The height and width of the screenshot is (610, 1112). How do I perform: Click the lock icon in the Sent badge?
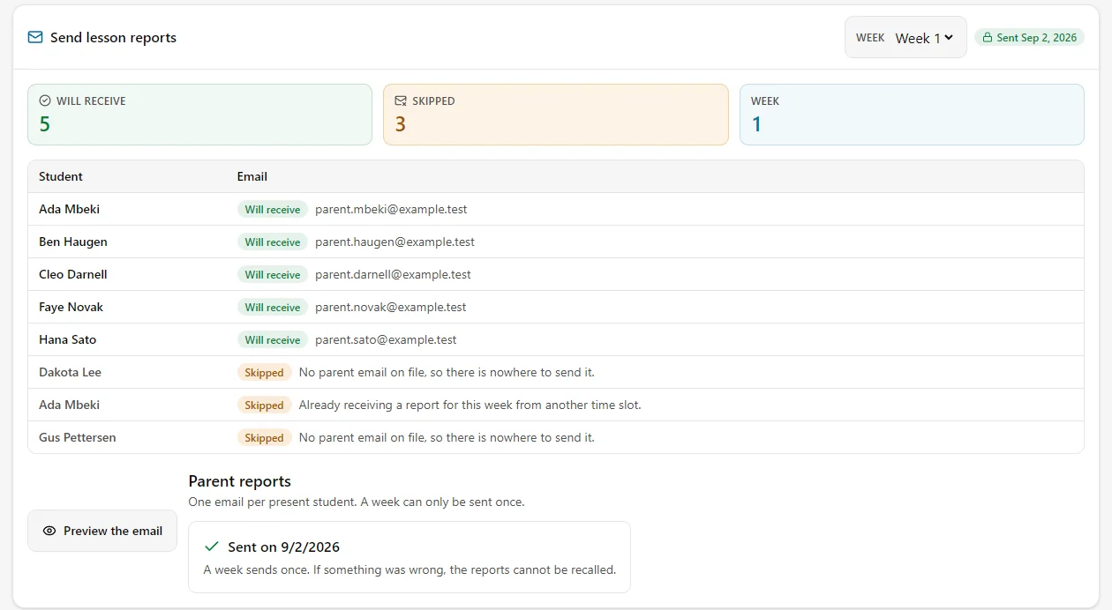pyautogui.click(x=987, y=38)
